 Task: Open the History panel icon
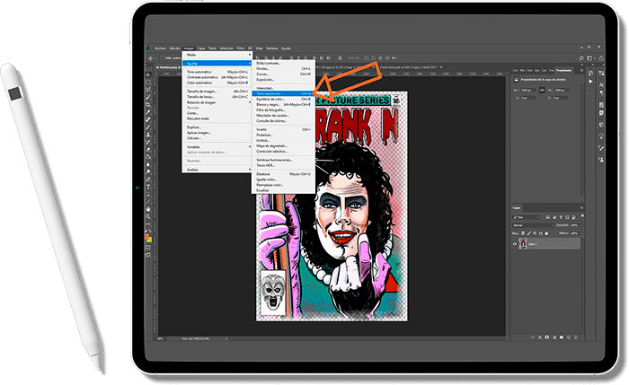pyautogui.click(x=590, y=73)
